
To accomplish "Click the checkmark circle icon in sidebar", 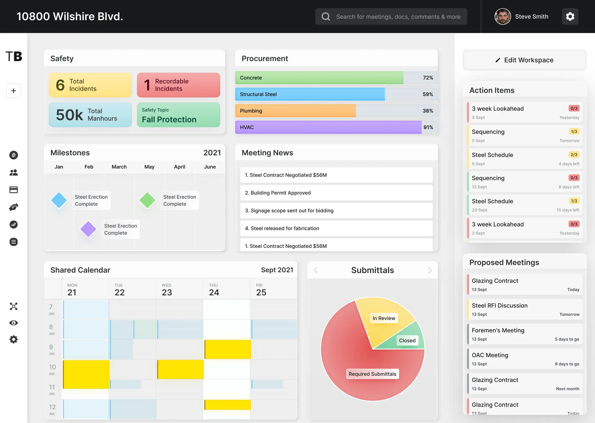I will [14, 224].
